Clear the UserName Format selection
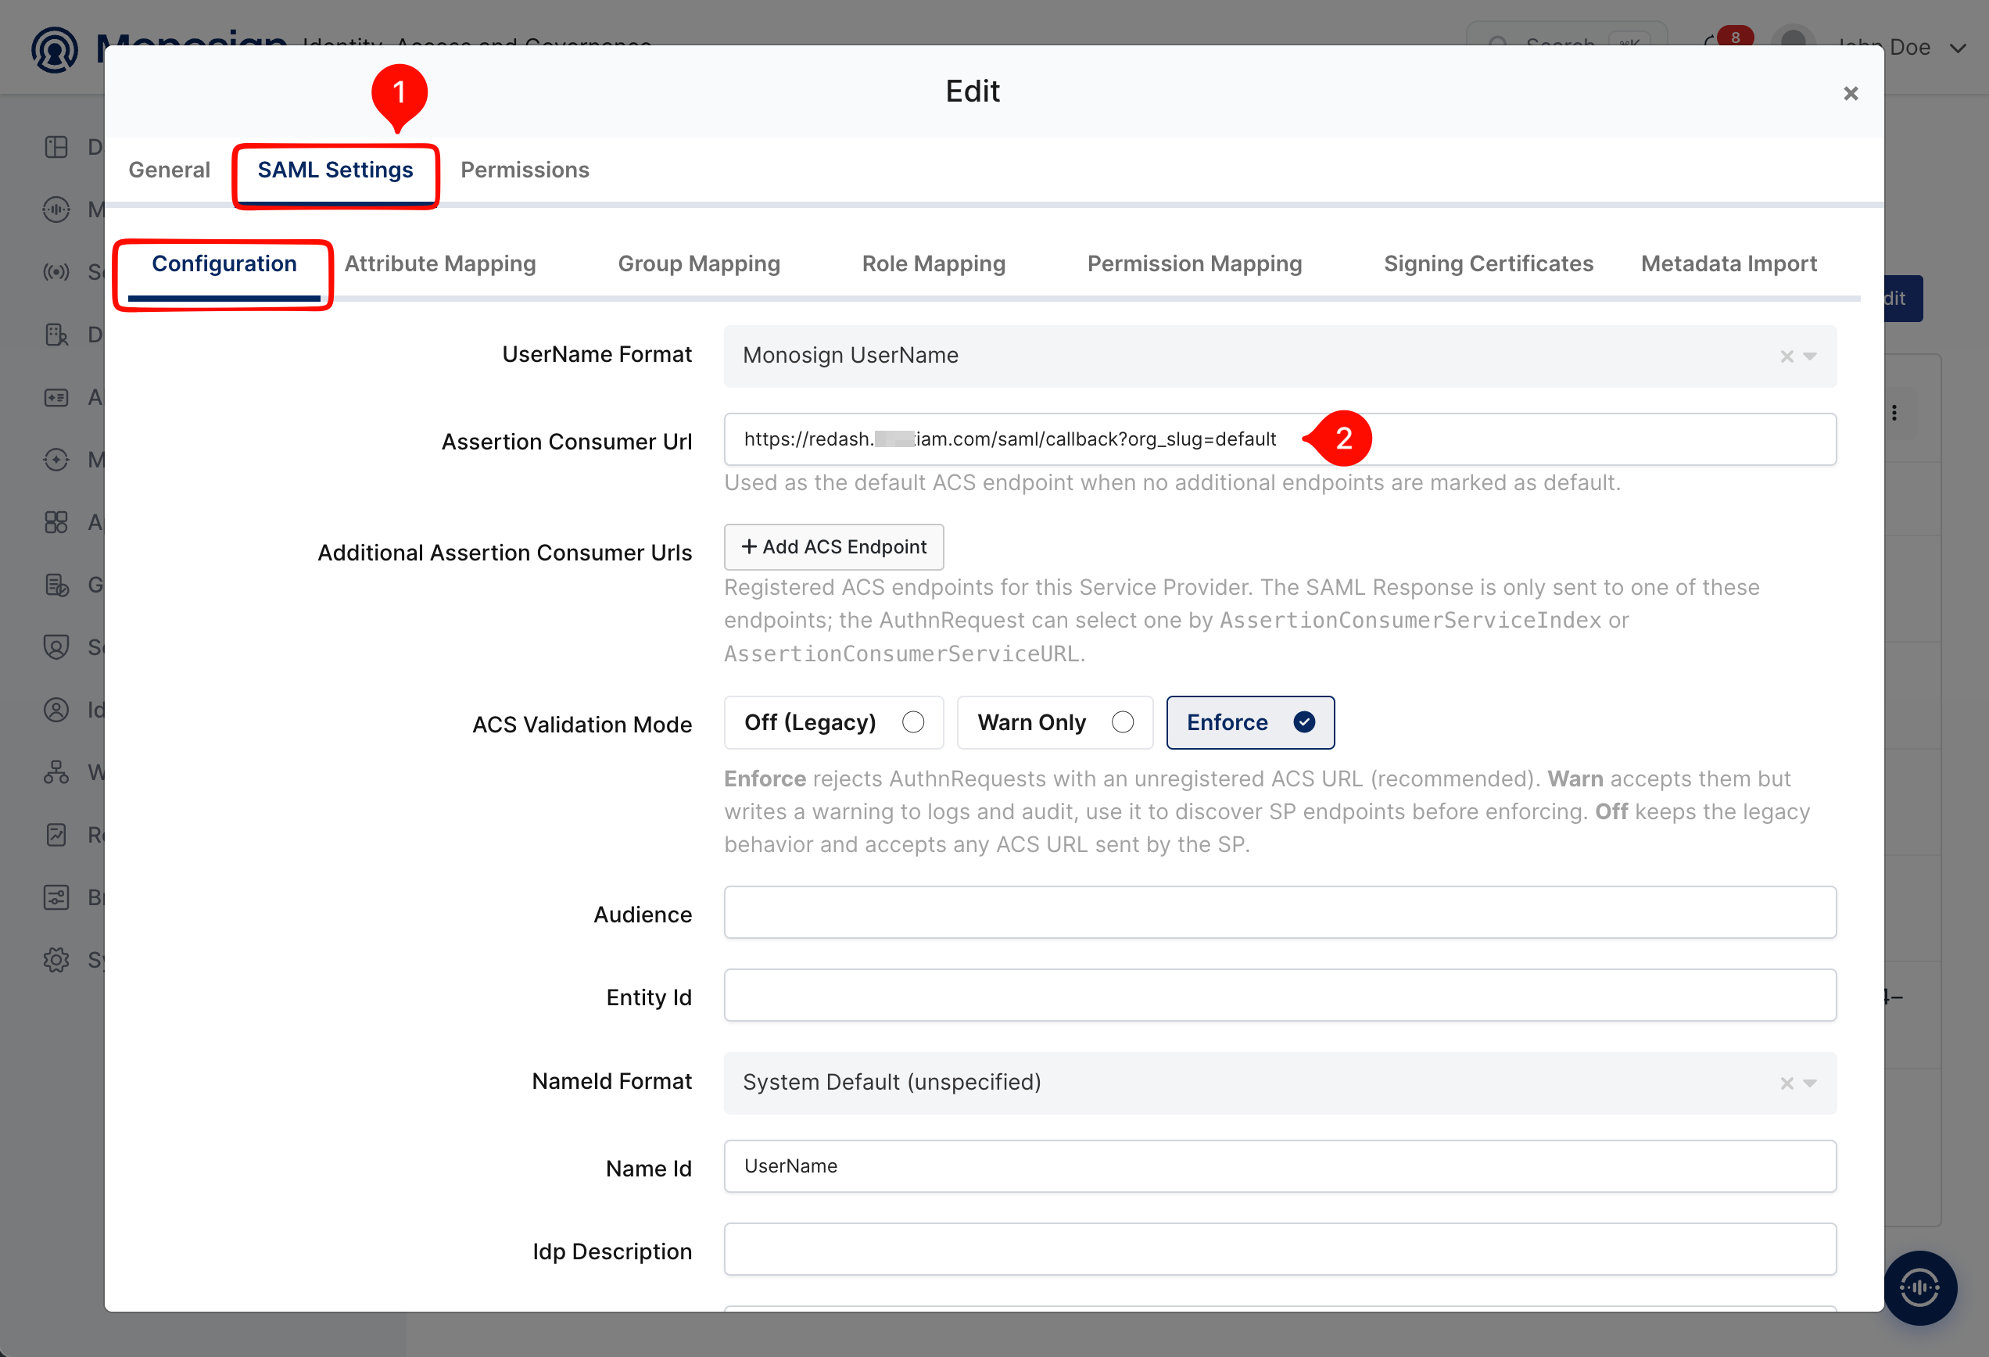The image size is (1989, 1357). coord(1787,356)
